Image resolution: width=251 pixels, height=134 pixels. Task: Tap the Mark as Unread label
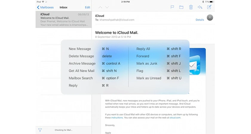[149, 78]
